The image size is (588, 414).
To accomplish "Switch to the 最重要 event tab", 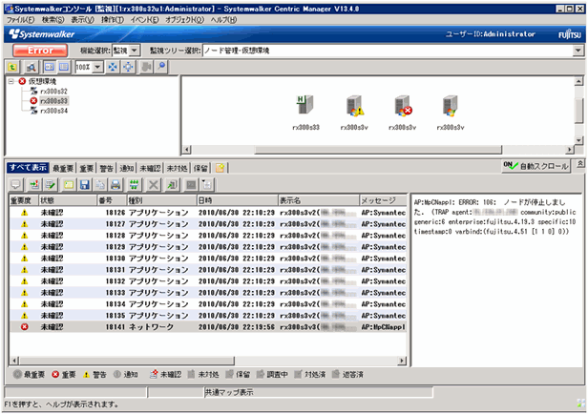I will coord(65,168).
